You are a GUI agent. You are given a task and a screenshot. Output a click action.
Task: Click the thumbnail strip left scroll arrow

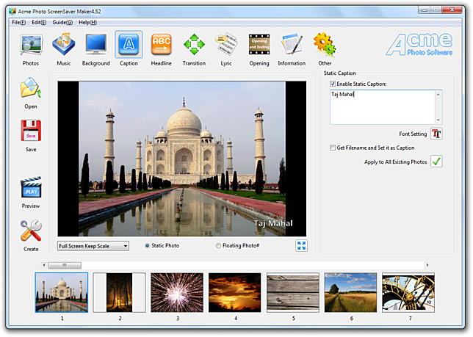point(44,265)
